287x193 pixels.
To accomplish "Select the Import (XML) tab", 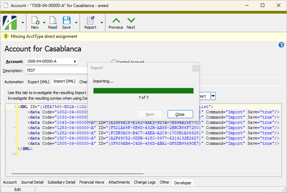I will pos(64,81).
